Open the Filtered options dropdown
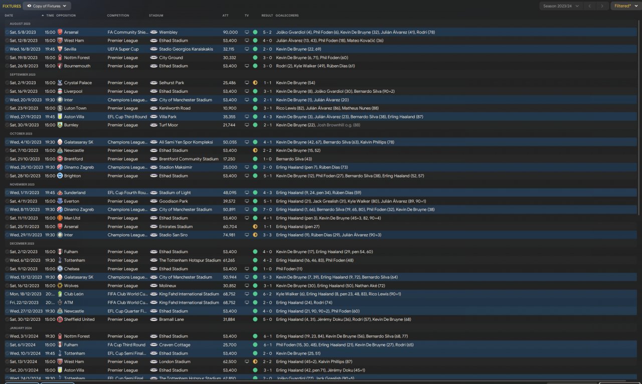Screen dimensions: 642x384 coord(626,6)
